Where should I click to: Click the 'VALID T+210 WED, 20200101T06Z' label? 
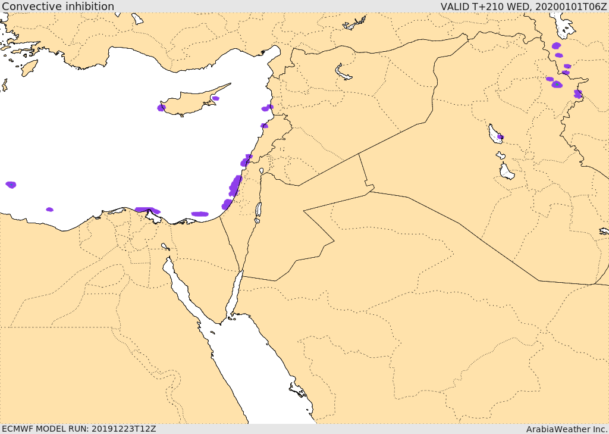tap(523, 6)
